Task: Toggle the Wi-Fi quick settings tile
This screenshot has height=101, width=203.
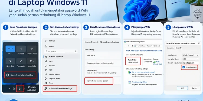Action: pos(10,49)
